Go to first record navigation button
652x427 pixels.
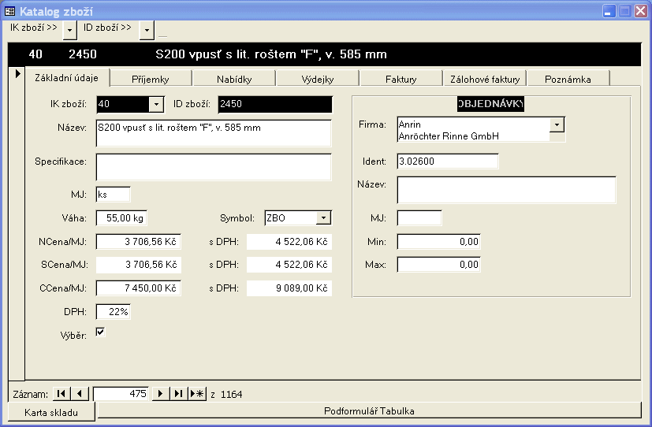[x=61, y=394]
